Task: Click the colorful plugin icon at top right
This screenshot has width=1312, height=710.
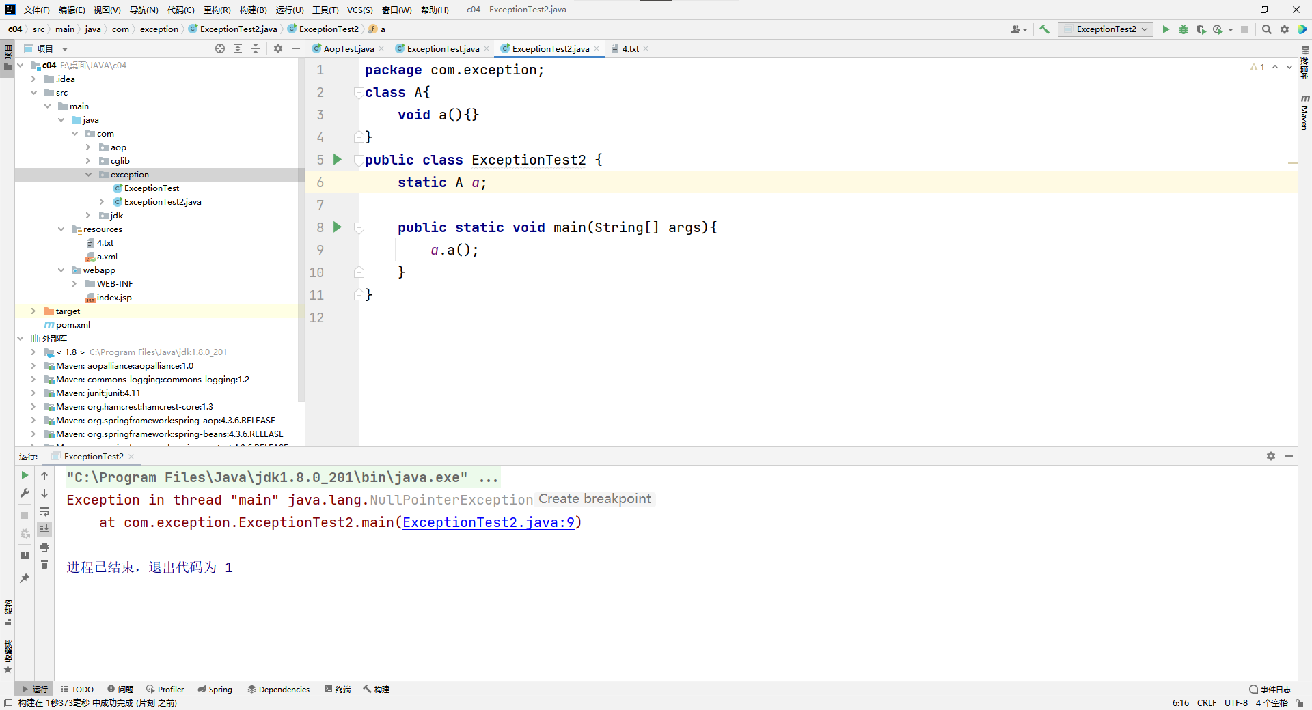Action: pos(1302,29)
